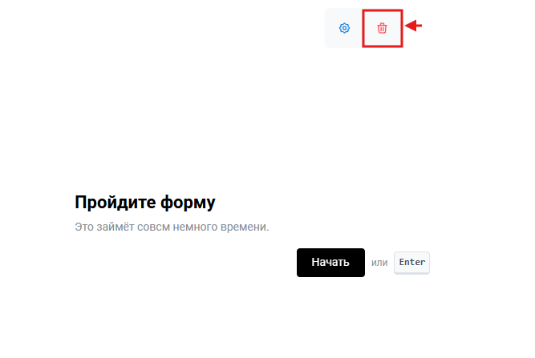The height and width of the screenshot is (358, 535).
Task: Delete the block with the trash icon
Action: 382,28
